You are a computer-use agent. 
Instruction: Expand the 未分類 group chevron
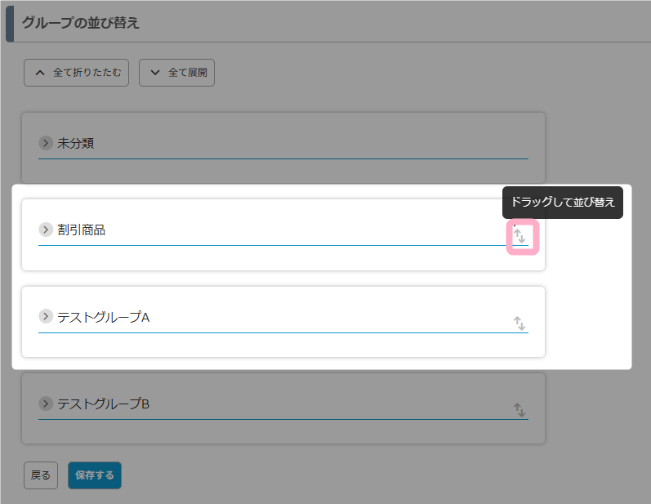[46, 143]
